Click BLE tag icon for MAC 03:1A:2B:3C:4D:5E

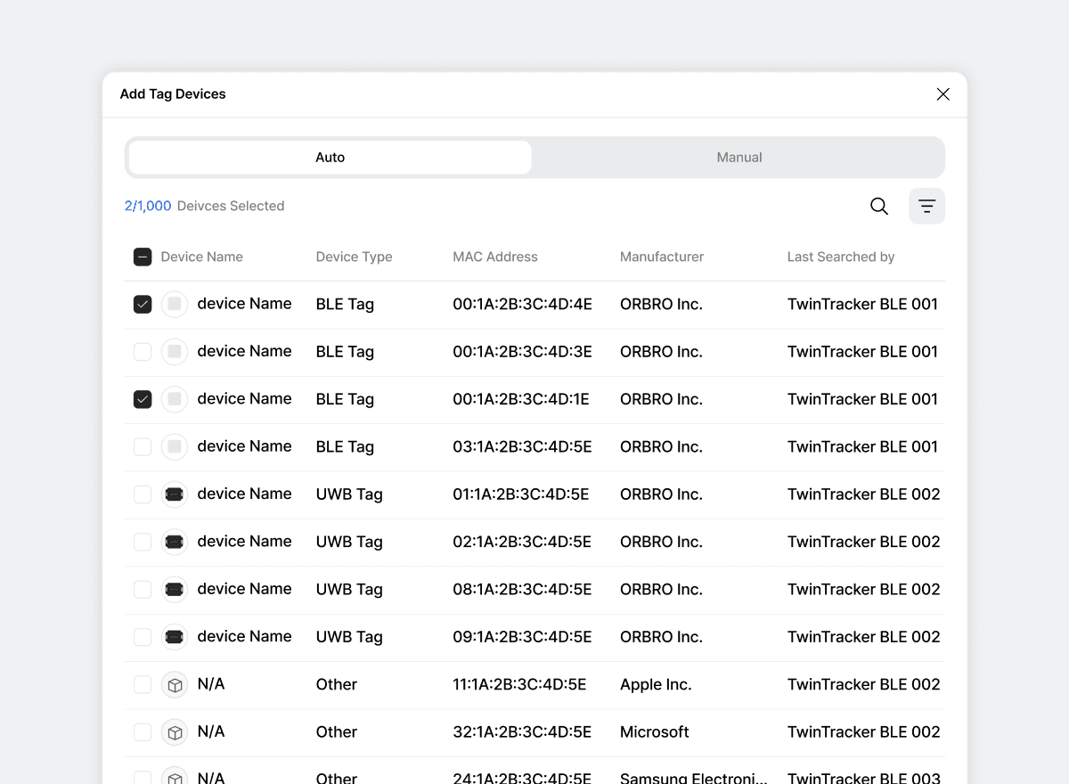click(x=175, y=446)
